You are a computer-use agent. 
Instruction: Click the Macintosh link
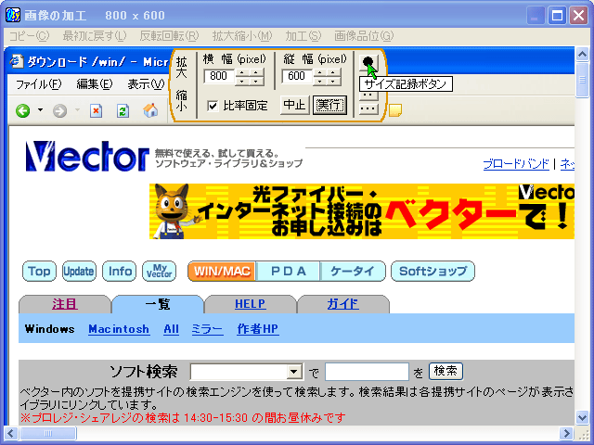pyautogui.click(x=119, y=329)
